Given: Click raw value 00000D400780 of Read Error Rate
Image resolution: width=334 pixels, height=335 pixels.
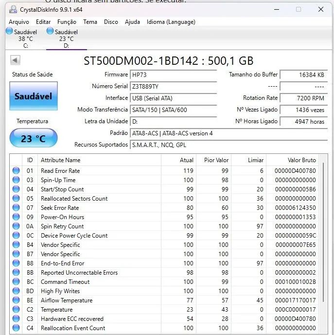Looking at the screenshot, I should pos(295,171).
